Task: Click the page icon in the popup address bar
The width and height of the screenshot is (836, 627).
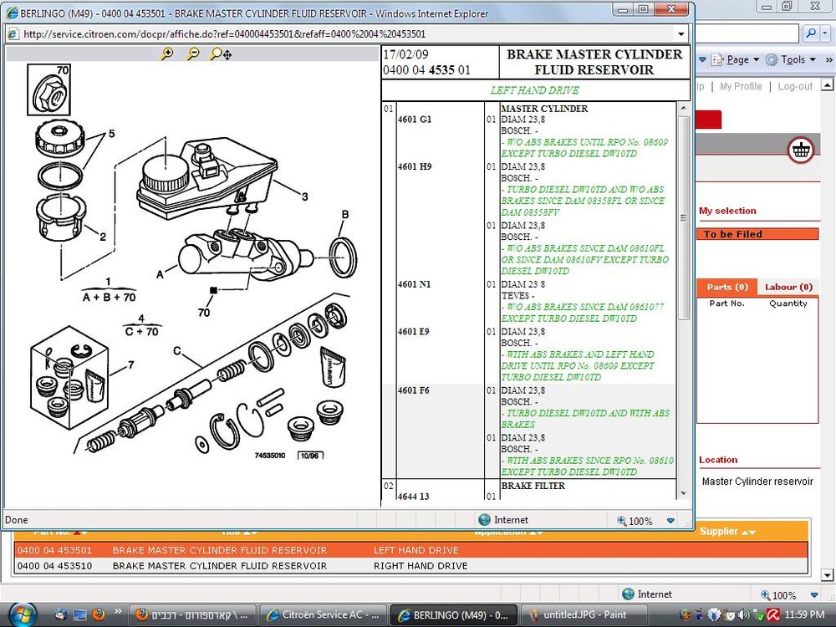Action: (x=14, y=34)
